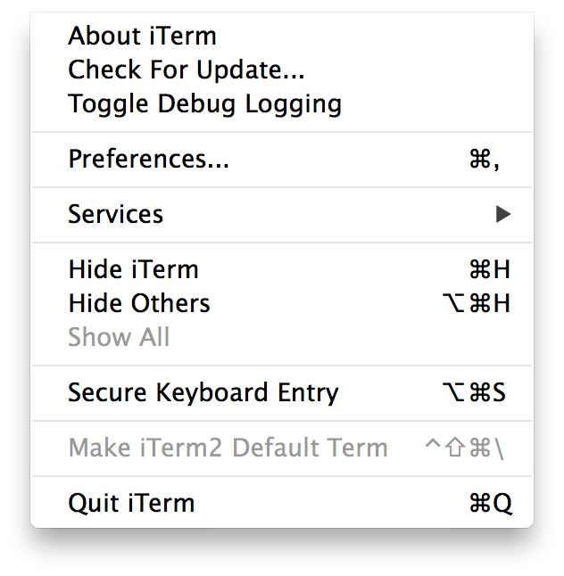Viewport: 564px width, 576px height.
Task: Click the ⌘Q shortcut beside Quit iTerm
Action: point(491,504)
